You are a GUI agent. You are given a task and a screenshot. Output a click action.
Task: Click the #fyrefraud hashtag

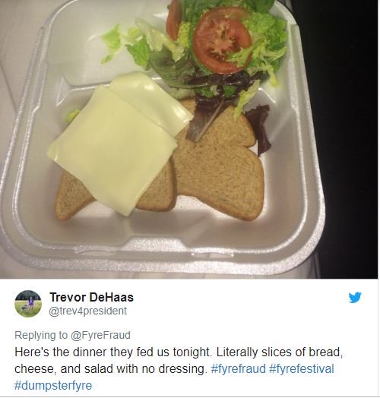[x=239, y=368]
